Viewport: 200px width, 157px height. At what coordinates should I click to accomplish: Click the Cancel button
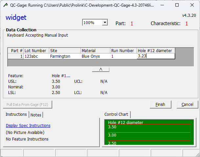coord(187,105)
